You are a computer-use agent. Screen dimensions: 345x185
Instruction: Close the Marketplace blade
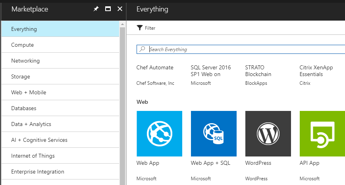click(x=119, y=9)
